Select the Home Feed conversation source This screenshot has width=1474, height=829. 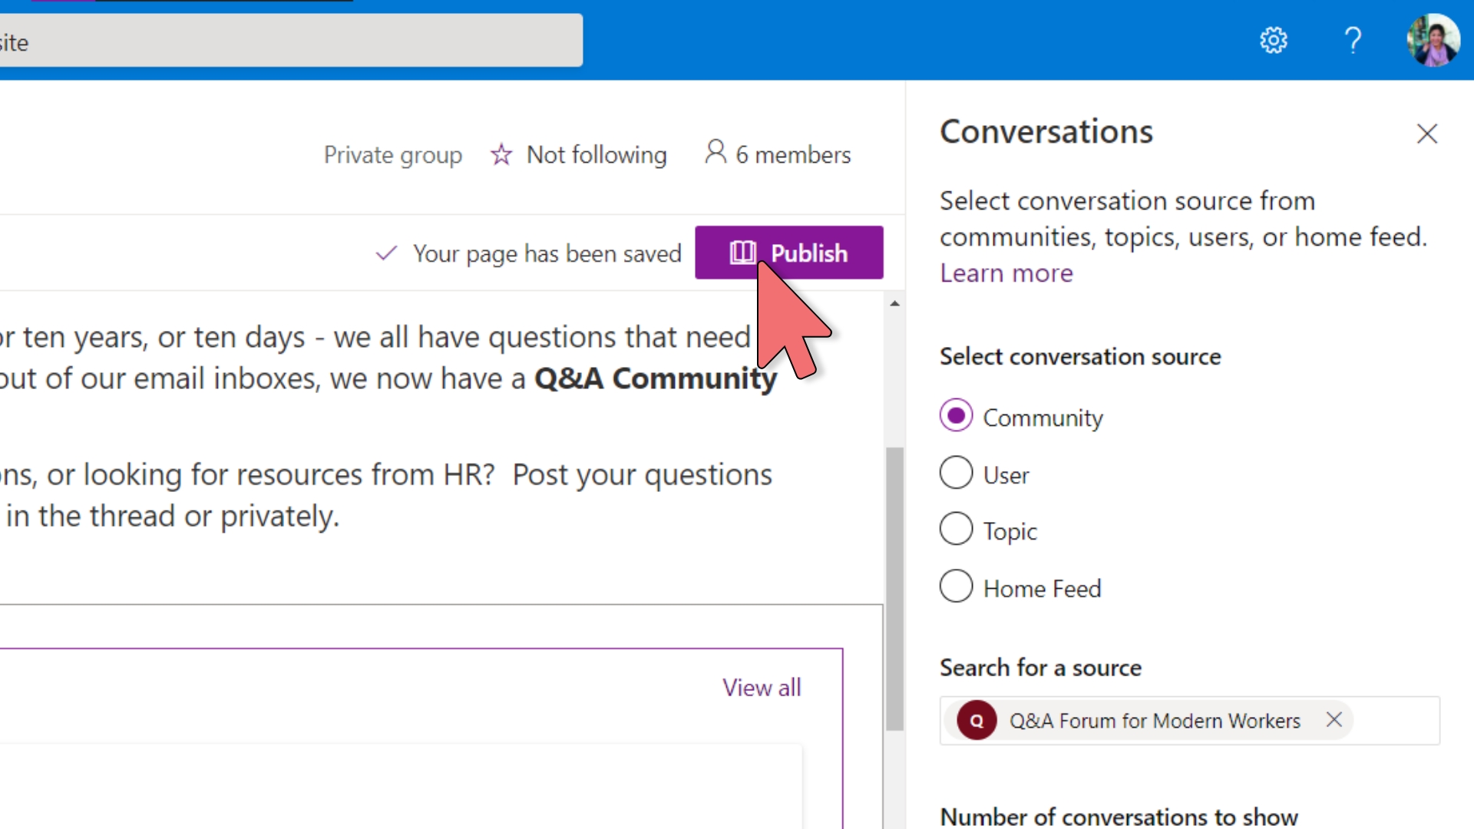955,588
